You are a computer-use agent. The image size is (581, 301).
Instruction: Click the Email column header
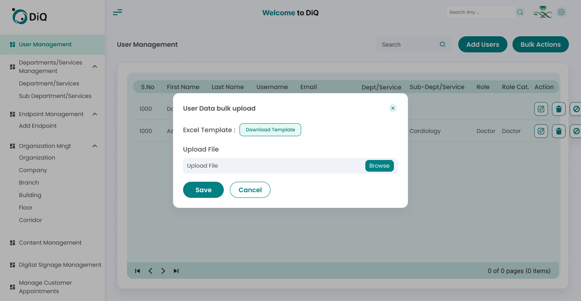pyautogui.click(x=308, y=87)
